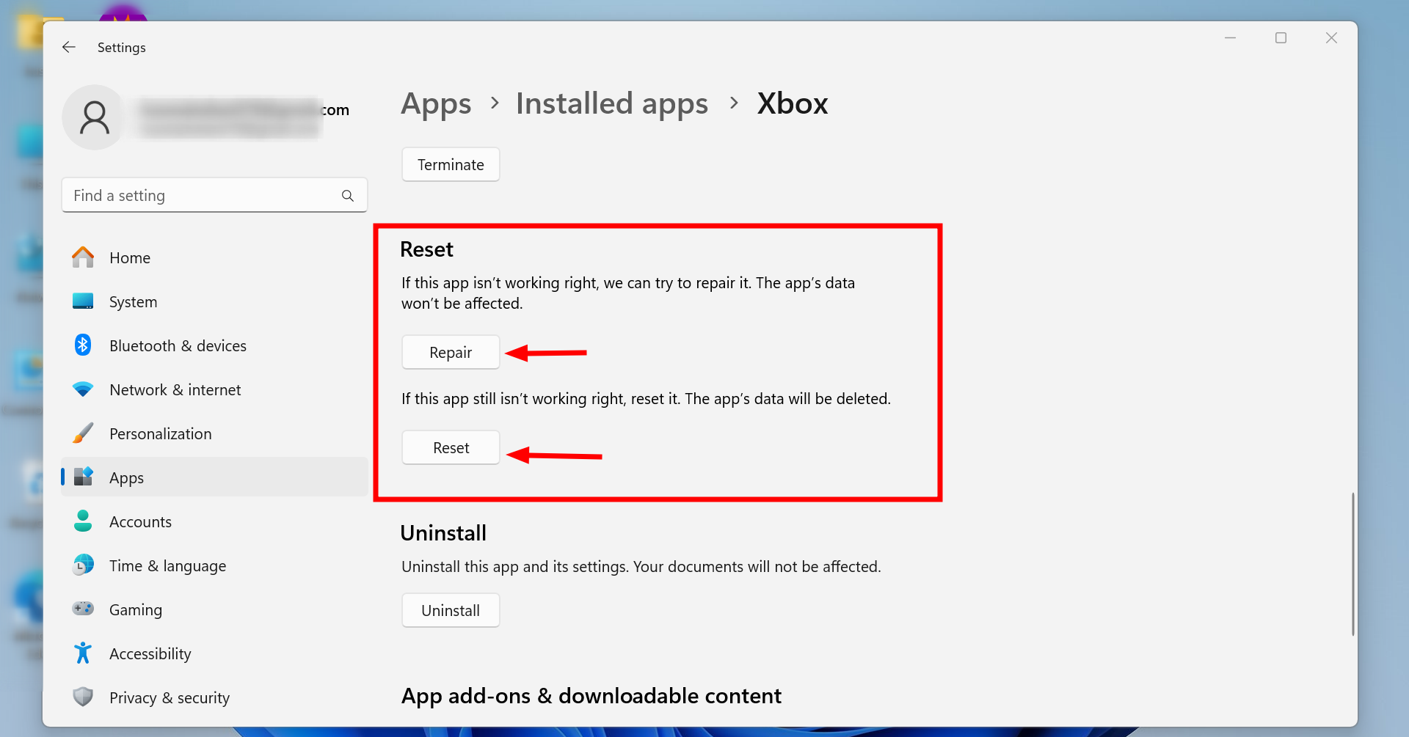Open Personalization settings

point(214,433)
